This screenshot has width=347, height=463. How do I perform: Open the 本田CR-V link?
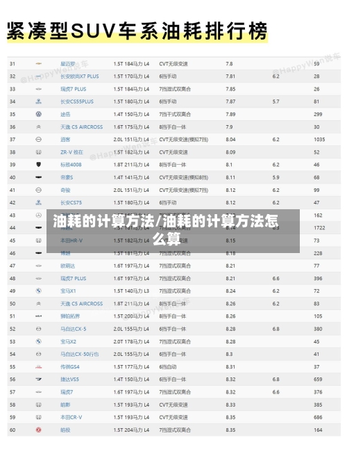coord(71,418)
